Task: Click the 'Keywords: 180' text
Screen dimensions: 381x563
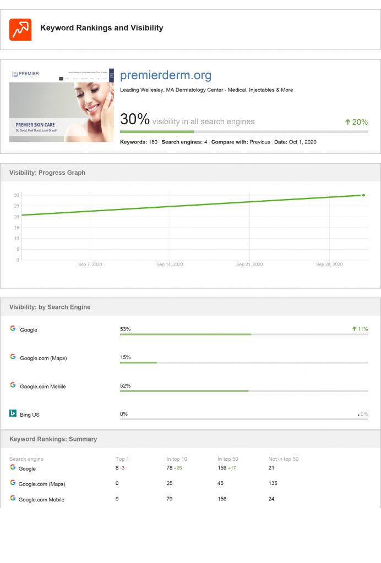Action: [x=139, y=142]
